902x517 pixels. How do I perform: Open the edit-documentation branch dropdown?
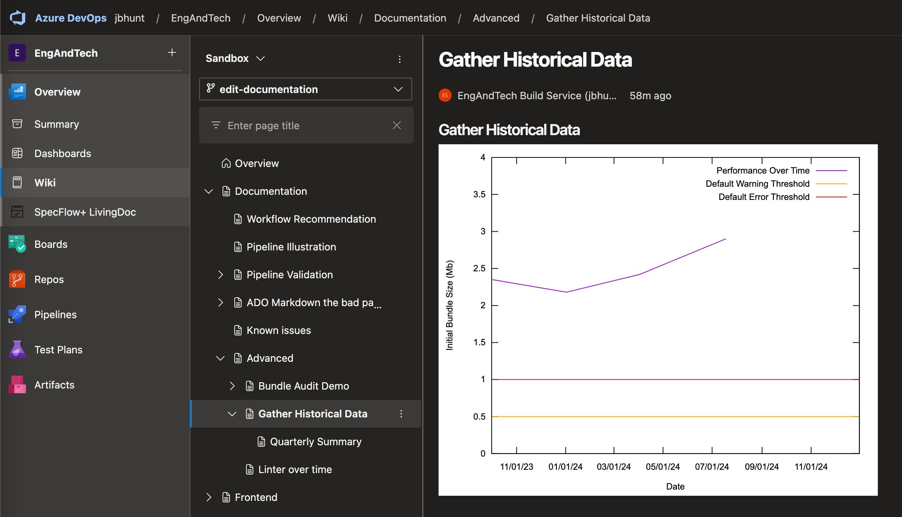pos(398,89)
